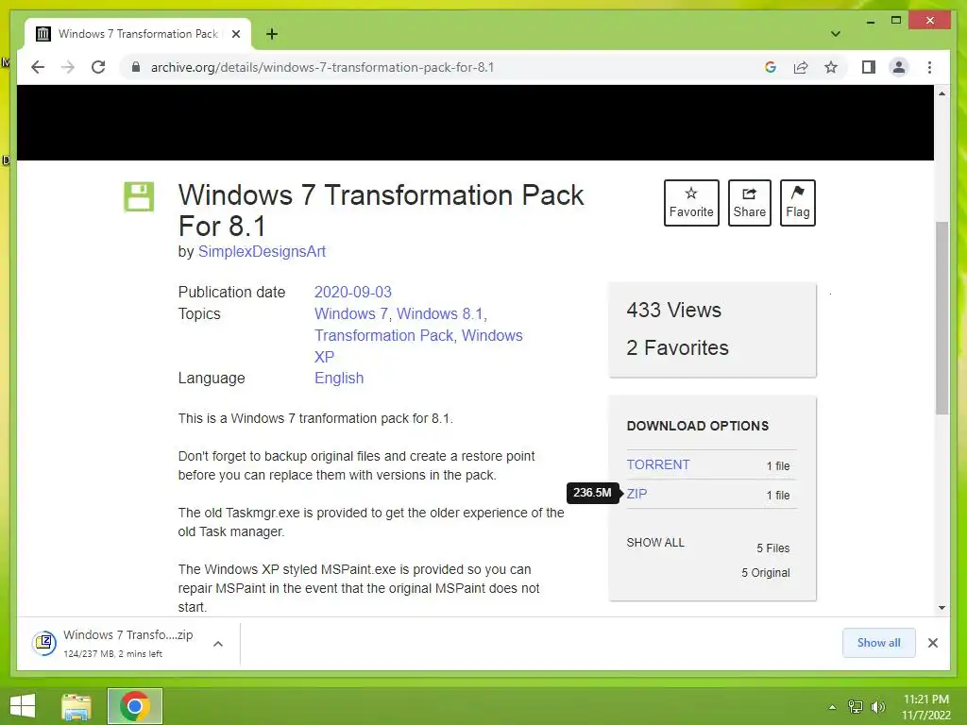The width and height of the screenshot is (967, 725).
Task: Download the TORRENT option
Action: point(658,464)
